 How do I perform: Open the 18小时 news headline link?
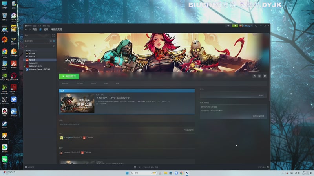pyautogui.click(x=113, y=98)
